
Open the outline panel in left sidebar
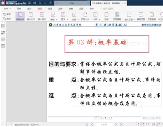coord(3,26)
